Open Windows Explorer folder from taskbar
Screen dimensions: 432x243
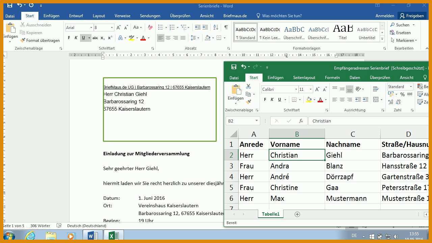[51, 236]
